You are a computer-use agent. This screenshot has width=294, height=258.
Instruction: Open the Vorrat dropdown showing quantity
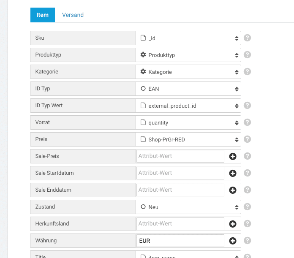(188, 122)
